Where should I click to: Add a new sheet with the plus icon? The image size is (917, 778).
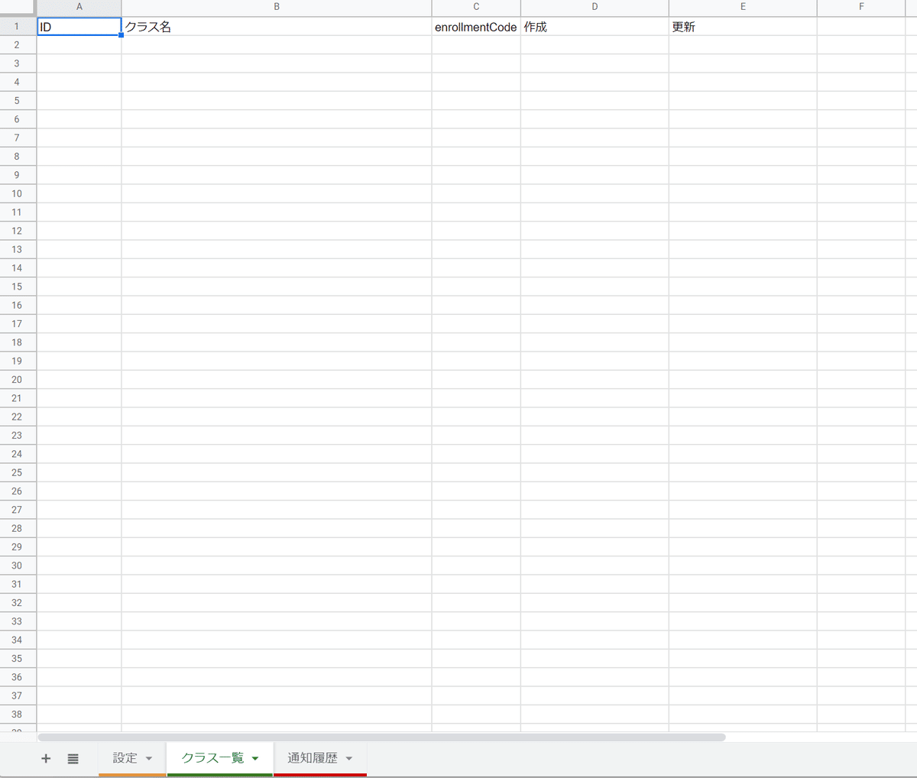(x=46, y=758)
